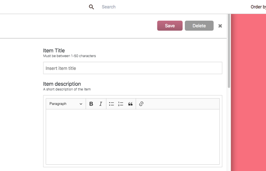Image resolution: width=266 pixels, height=171 pixels.
Task: Close the item editor with the X
Action: [220, 26]
